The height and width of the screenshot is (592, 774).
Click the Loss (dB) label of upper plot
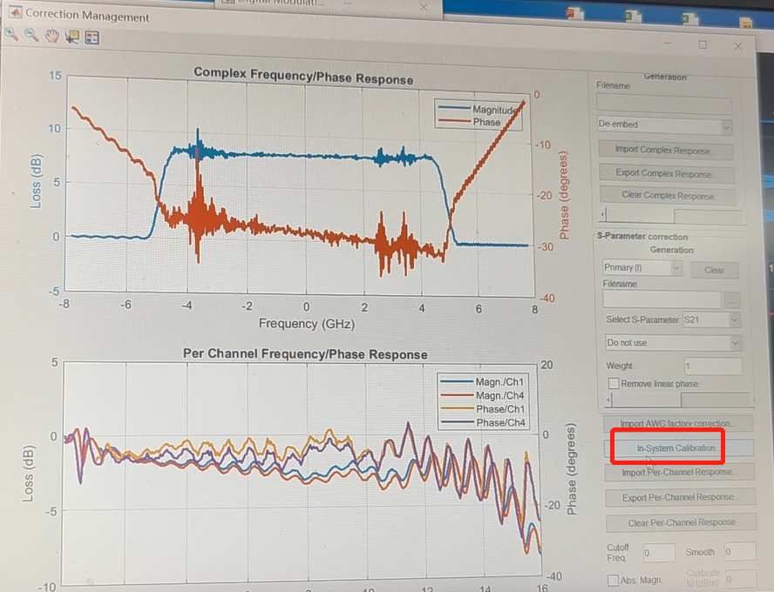(36, 181)
